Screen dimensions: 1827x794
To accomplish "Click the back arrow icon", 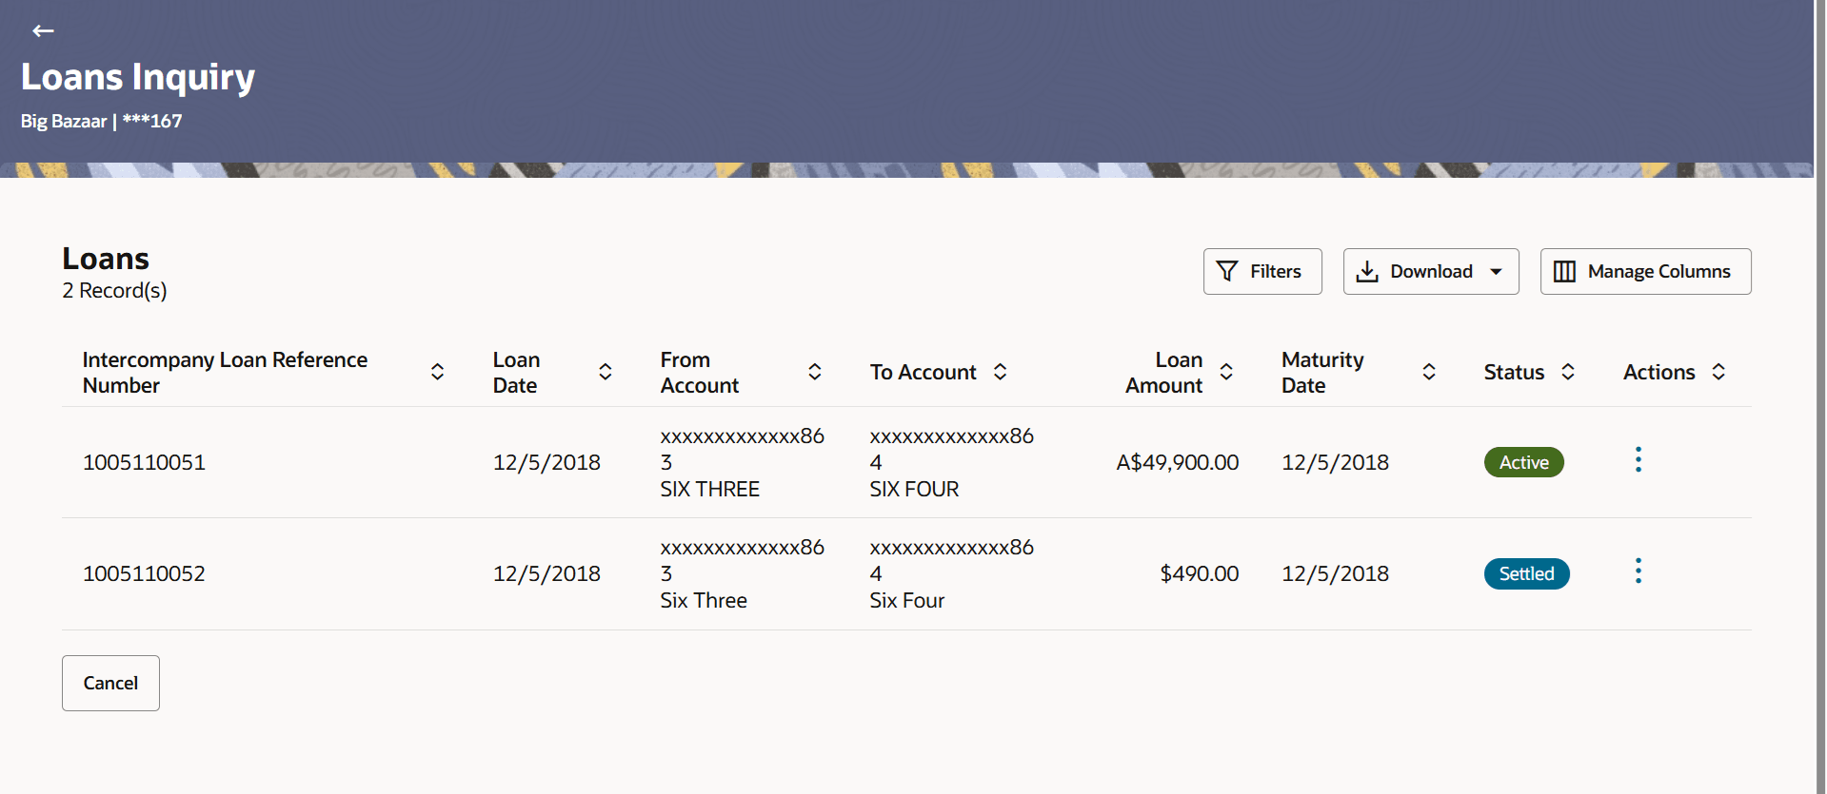I will pyautogui.click(x=43, y=31).
